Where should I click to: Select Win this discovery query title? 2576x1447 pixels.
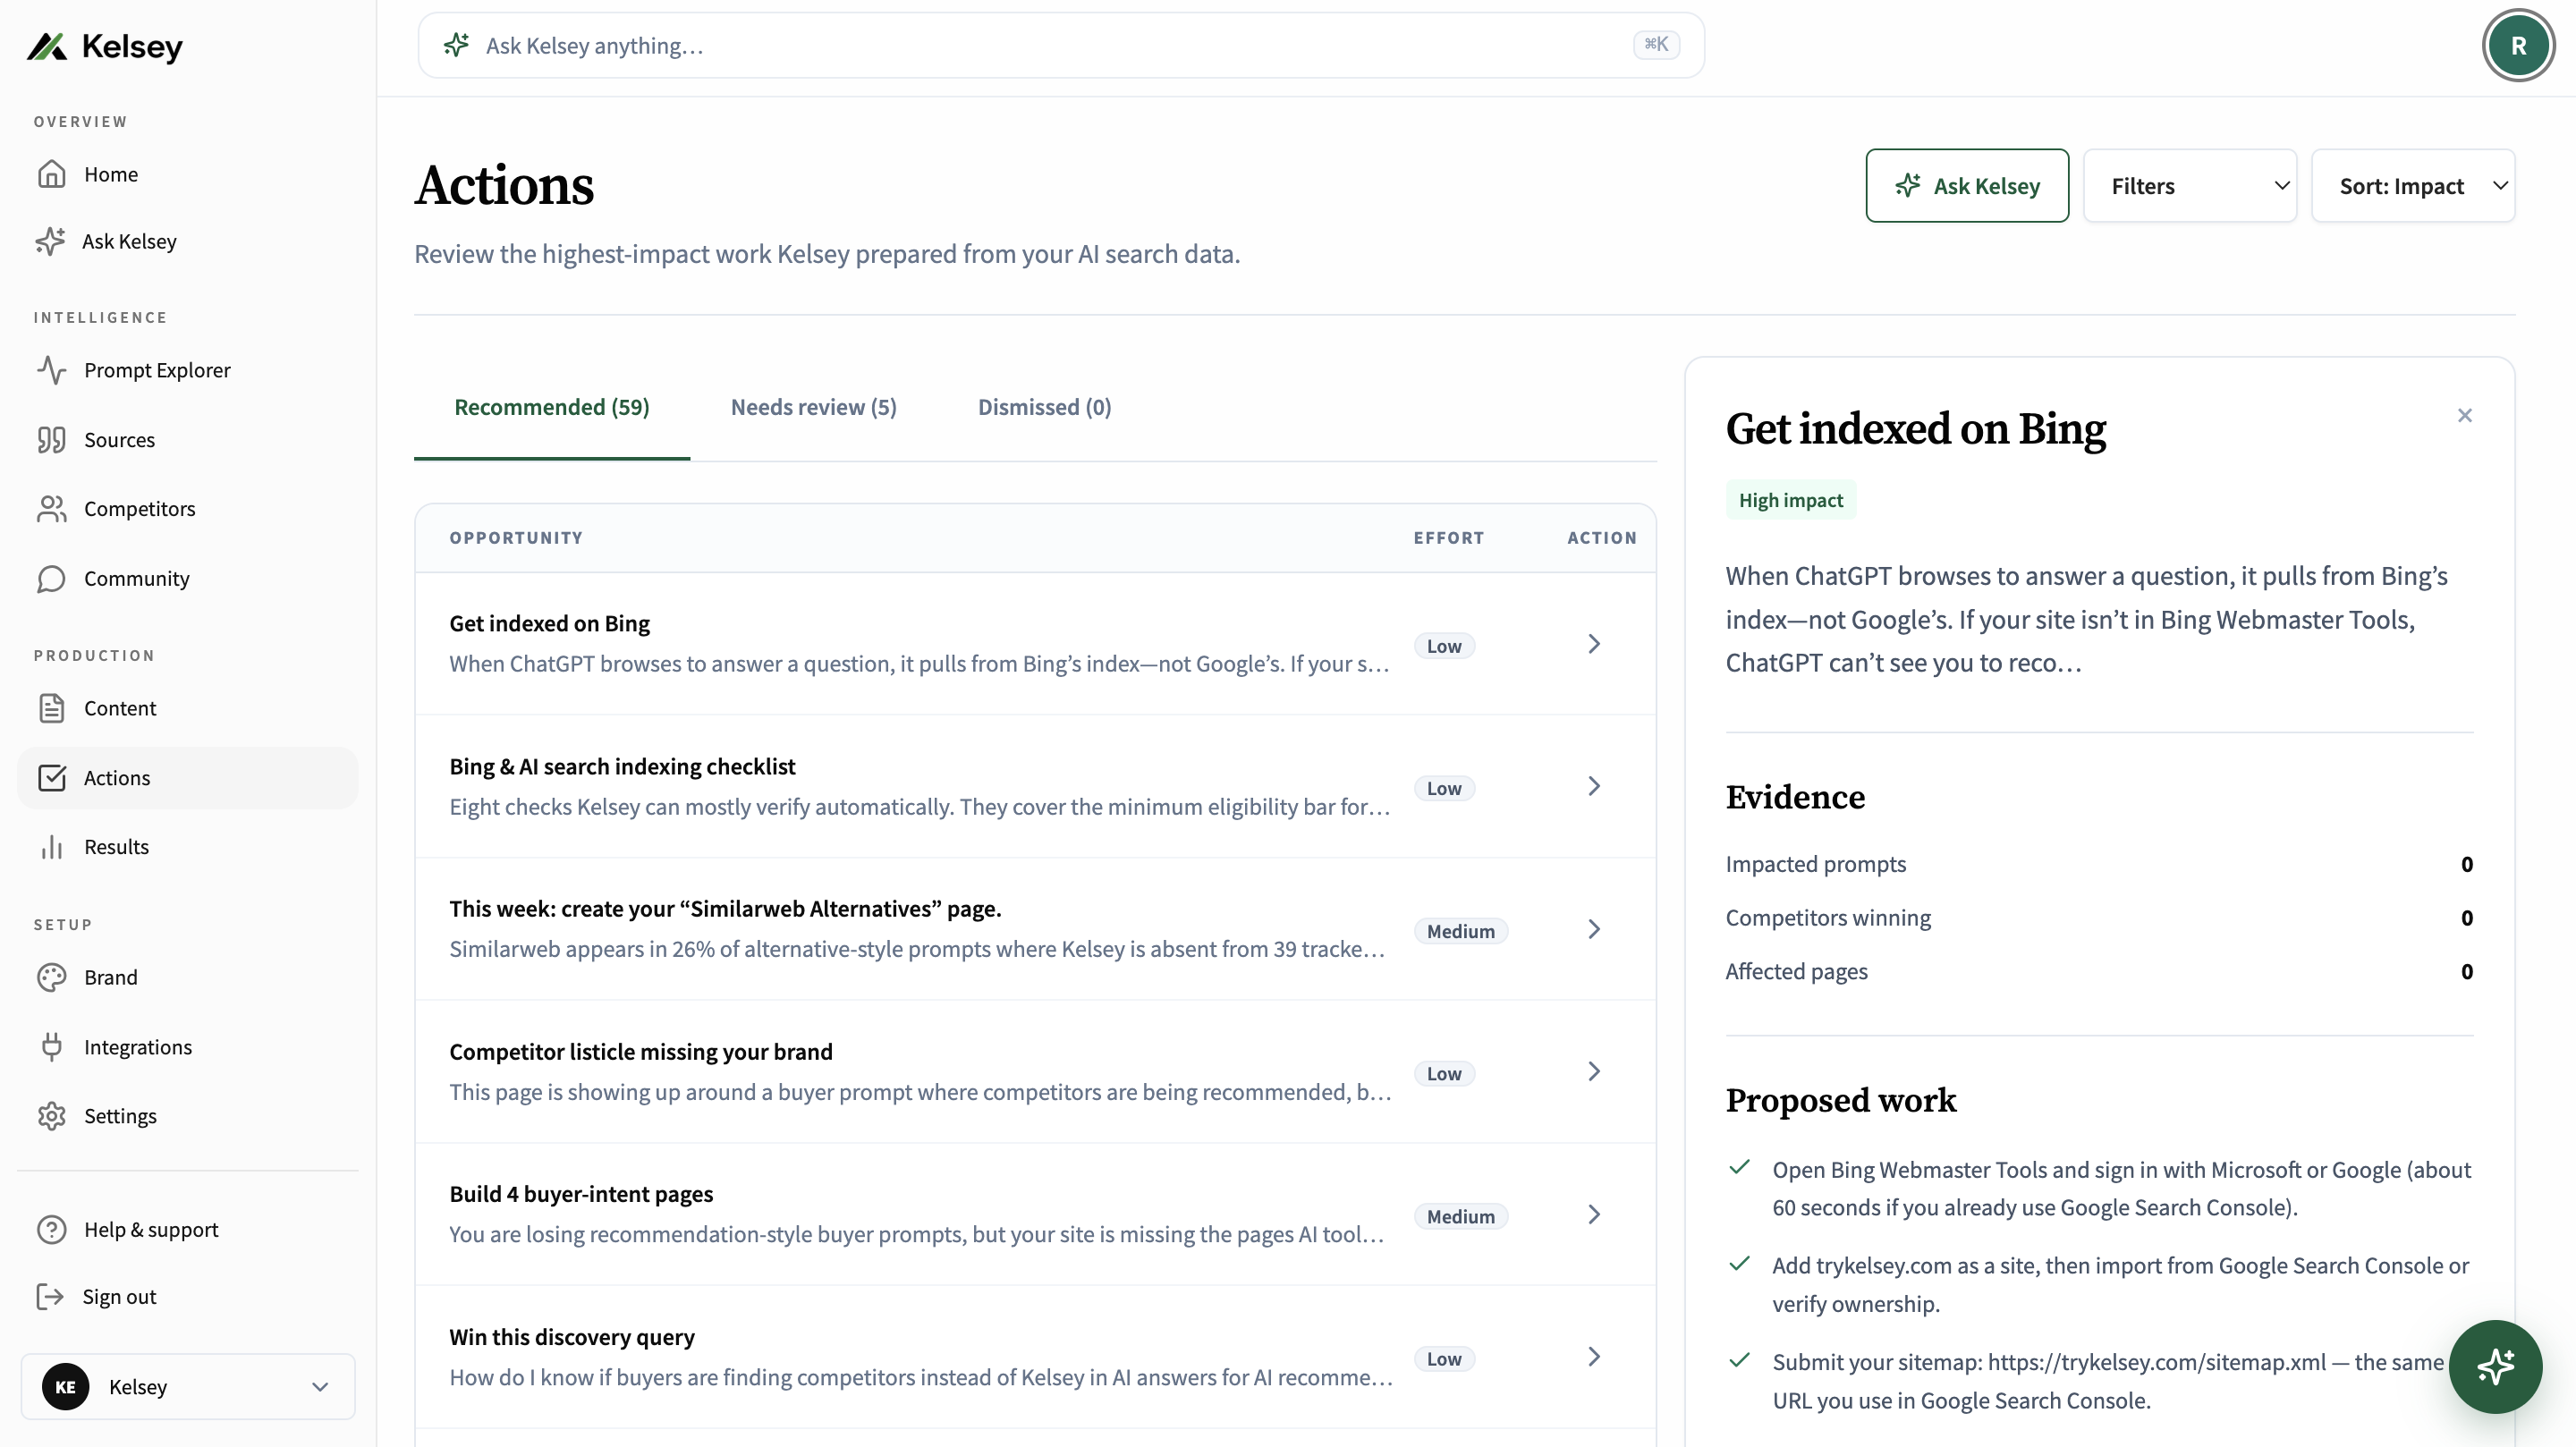tap(571, 1336)
